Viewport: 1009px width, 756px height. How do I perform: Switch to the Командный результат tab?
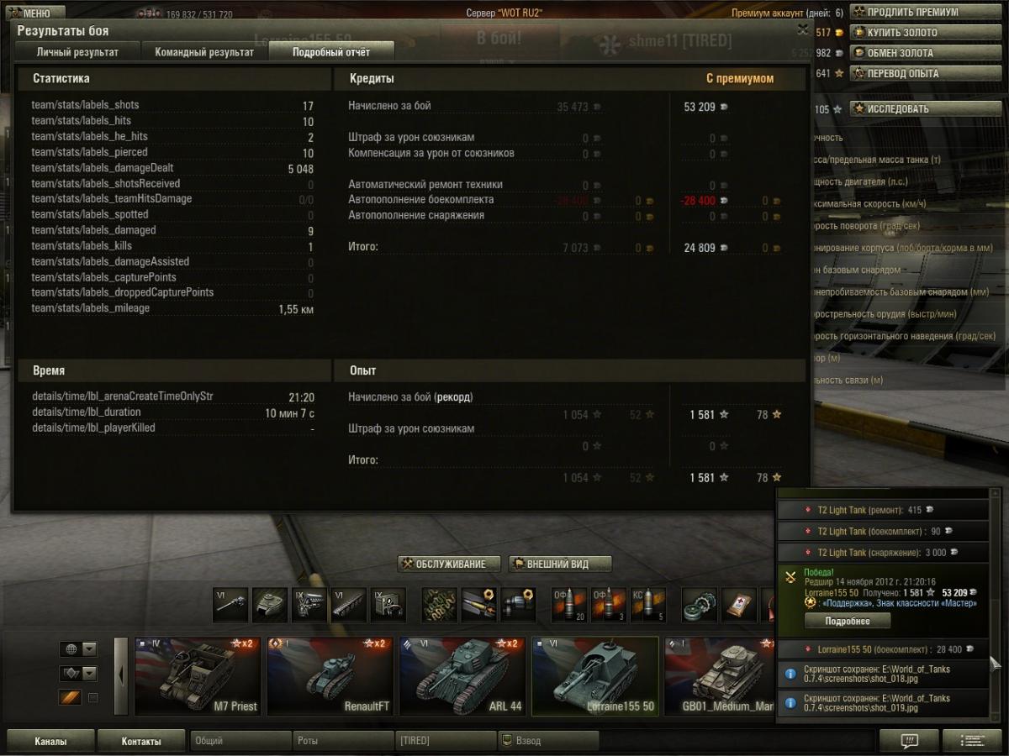(204, 51)
